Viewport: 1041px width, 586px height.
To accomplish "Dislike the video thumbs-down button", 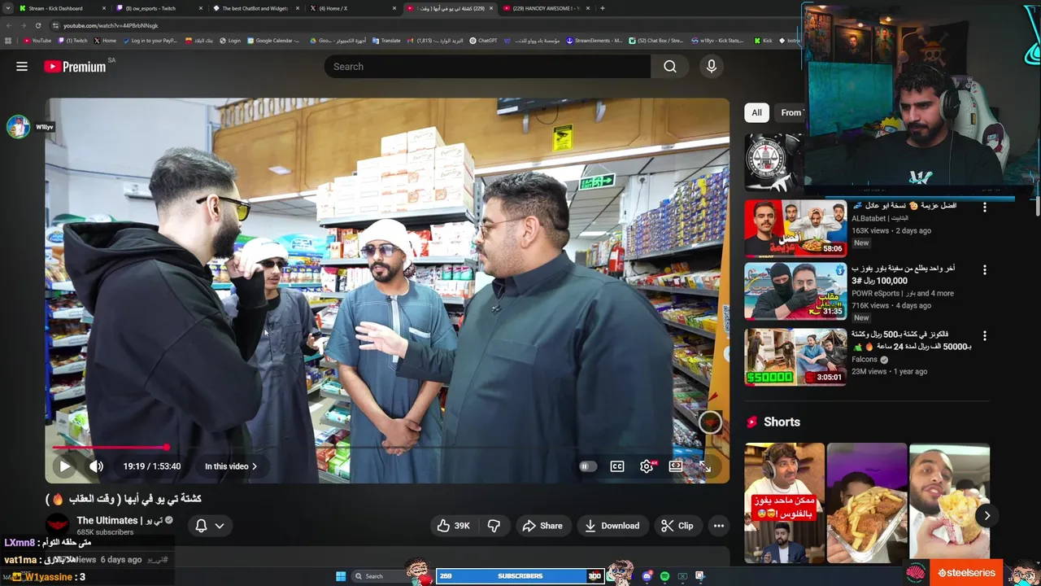I will (x=494, y=526).
